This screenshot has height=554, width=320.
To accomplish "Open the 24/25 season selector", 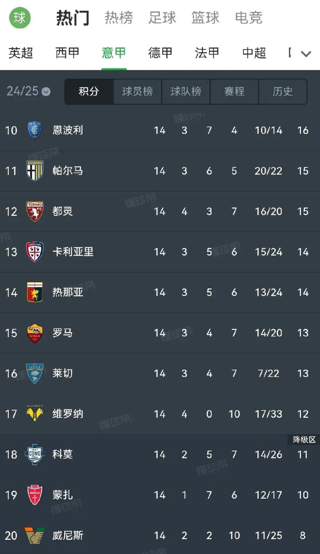I will pyautogui.click(x=28, y=91).
